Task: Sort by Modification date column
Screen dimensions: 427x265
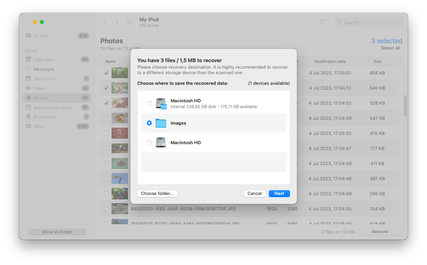Action: coord(330,61)
